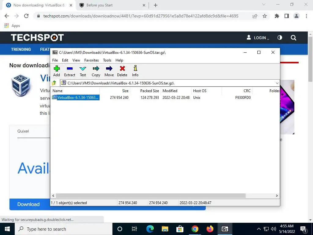Click LOGIN on TechSpot header
The height and width of the screenshot is (235, 313).
(258, 38)
